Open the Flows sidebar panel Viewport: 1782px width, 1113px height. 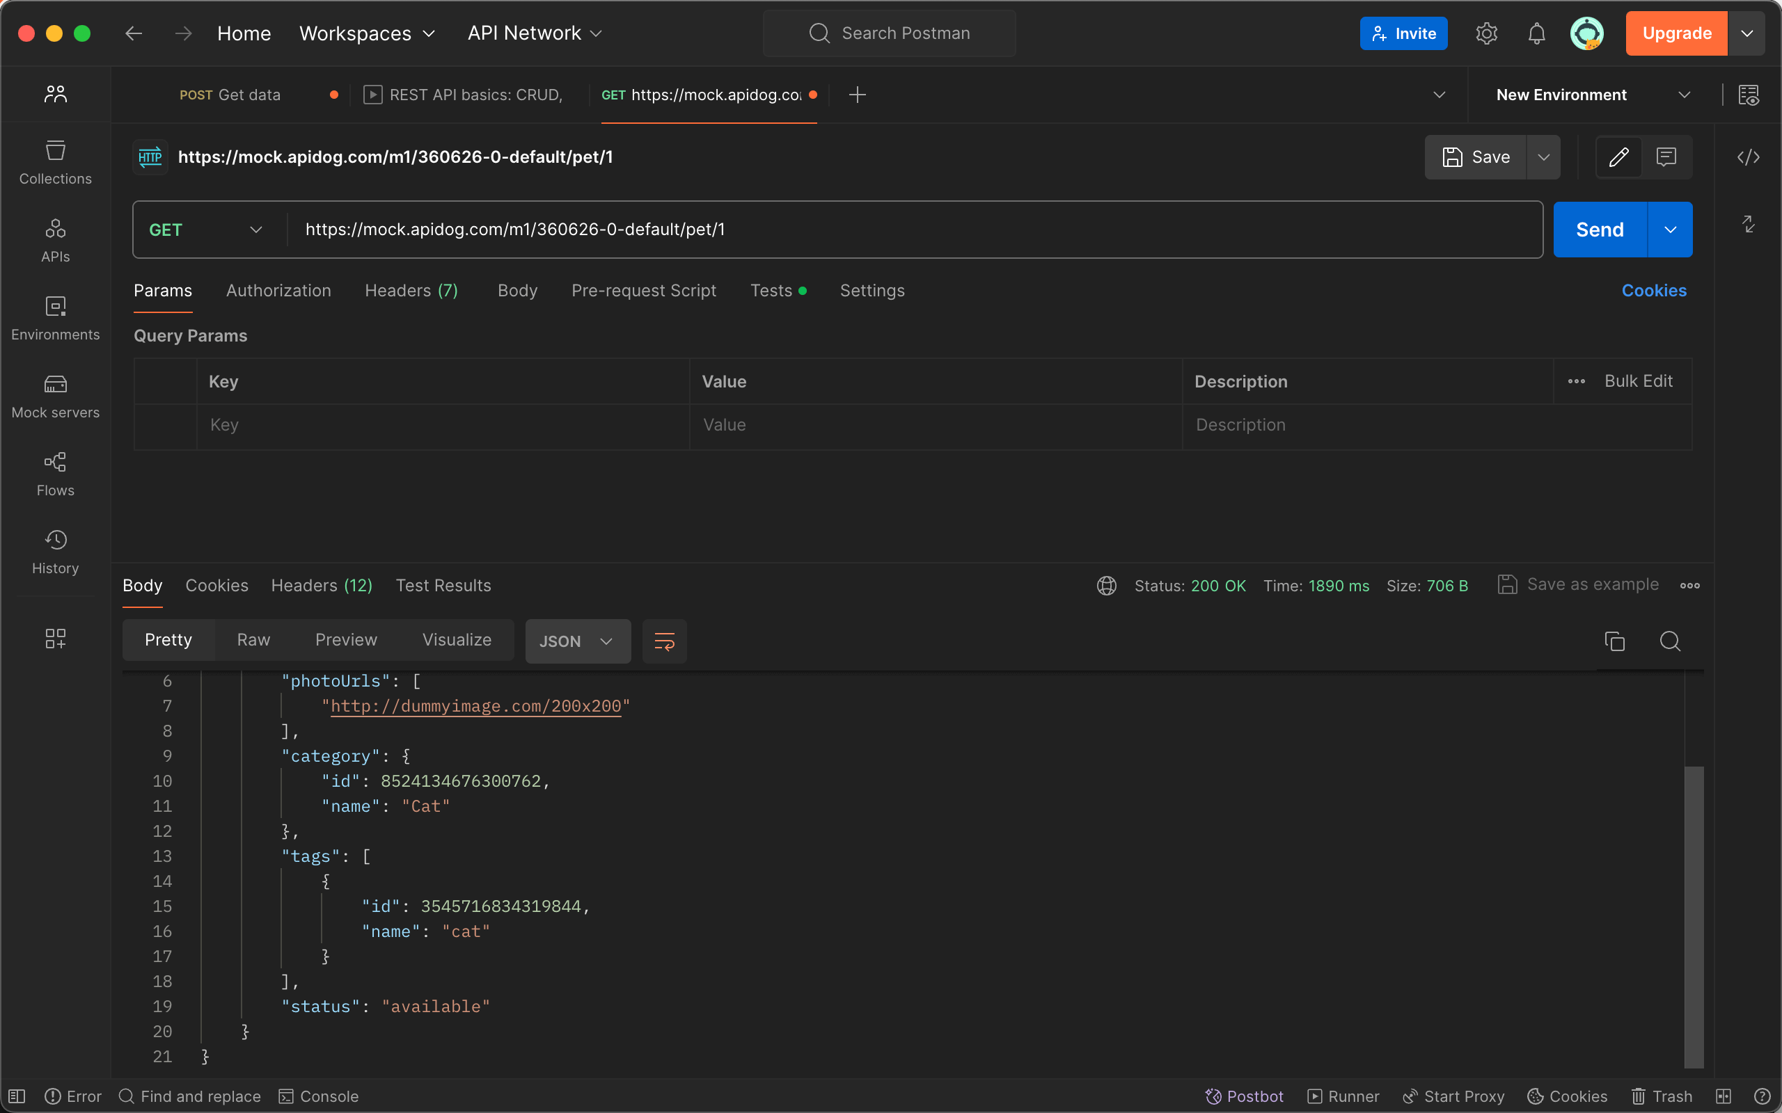click(x=55, y=475)
